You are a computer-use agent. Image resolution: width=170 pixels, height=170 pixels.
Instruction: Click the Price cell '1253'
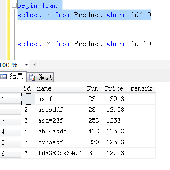[115, 120]
